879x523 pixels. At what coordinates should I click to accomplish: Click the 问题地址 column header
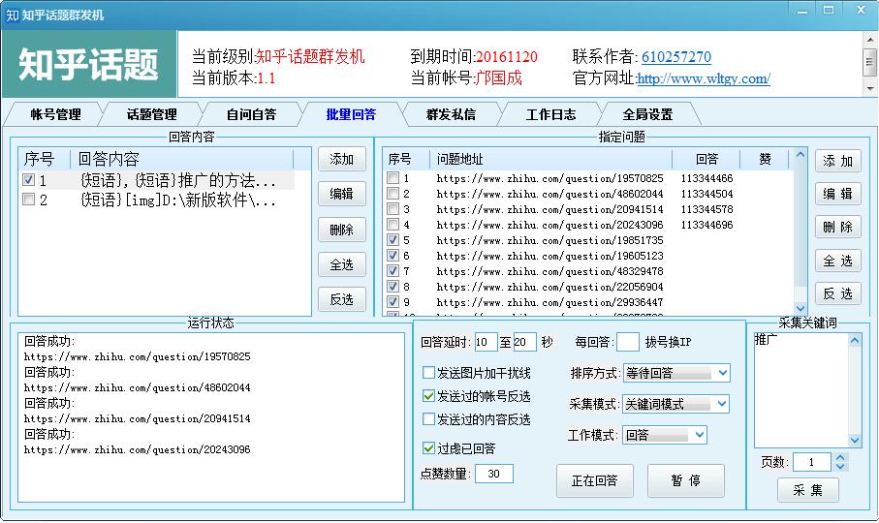[x=550, y=159]
